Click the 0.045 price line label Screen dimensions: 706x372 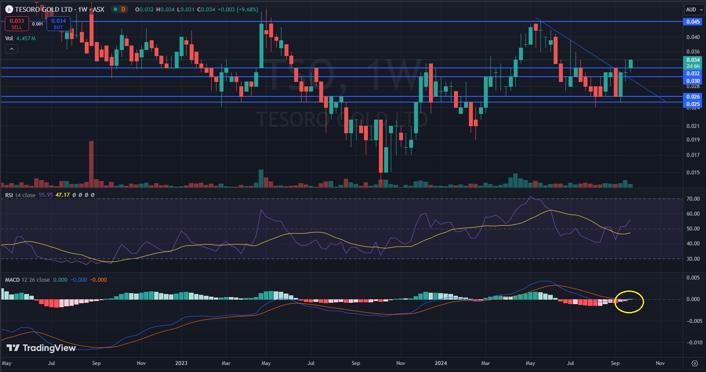(x=693, y=21)
